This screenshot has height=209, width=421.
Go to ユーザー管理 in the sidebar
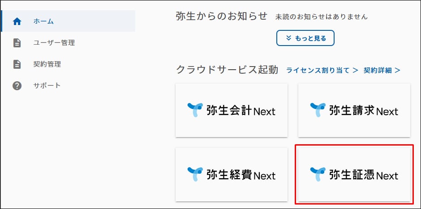54,43
